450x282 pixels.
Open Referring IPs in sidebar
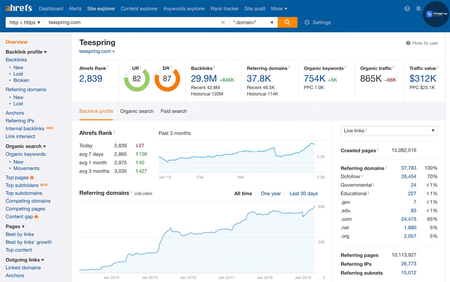[x=20, y=121]
